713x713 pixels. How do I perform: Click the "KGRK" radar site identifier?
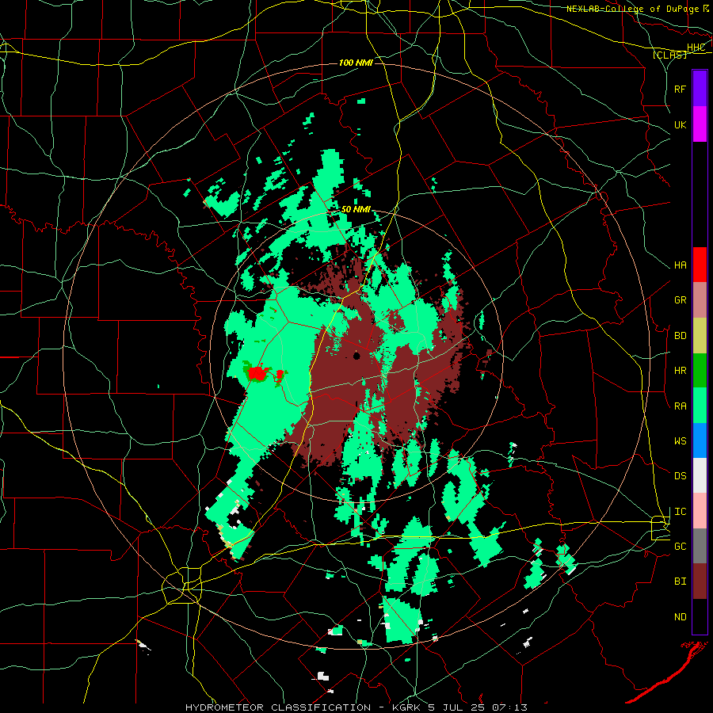[405, 707]
